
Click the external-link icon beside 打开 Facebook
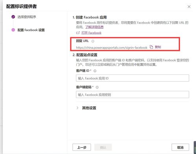(x=78, y=33)
